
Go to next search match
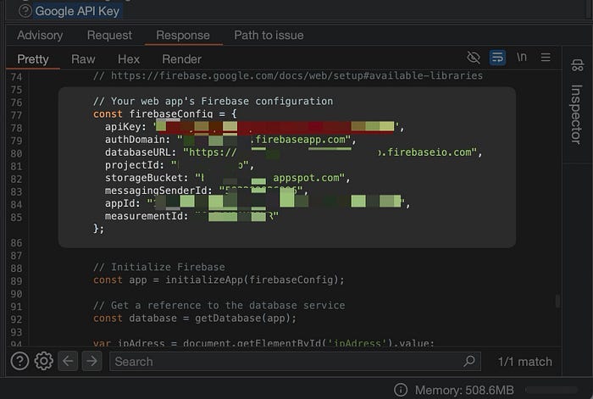(x=91, y=361)
